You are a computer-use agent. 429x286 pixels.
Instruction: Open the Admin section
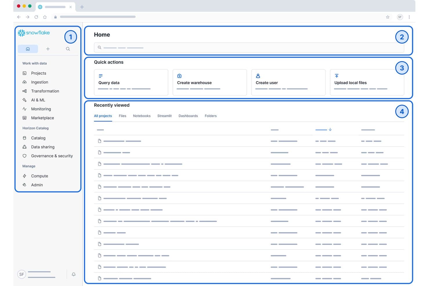[x=37, y=185]
